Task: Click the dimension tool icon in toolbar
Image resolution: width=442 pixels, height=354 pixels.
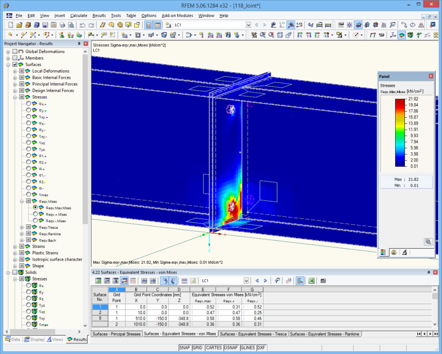Action: (91, 35)
